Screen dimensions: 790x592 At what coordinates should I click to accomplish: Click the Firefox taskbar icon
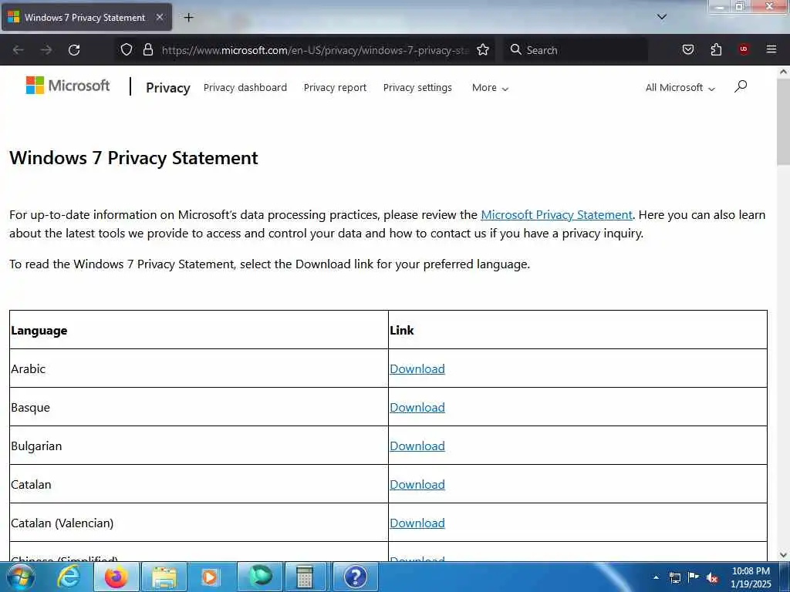tap(116, 577)
